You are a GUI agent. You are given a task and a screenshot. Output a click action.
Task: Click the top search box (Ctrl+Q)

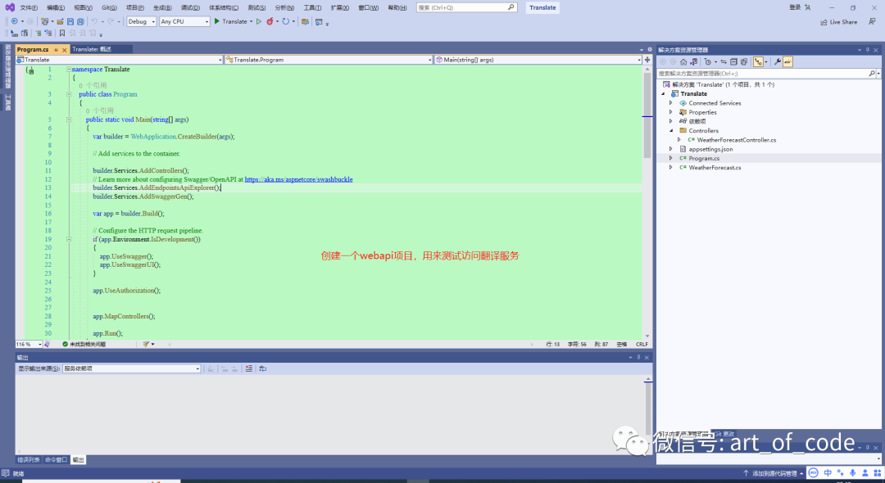[466, 7]
